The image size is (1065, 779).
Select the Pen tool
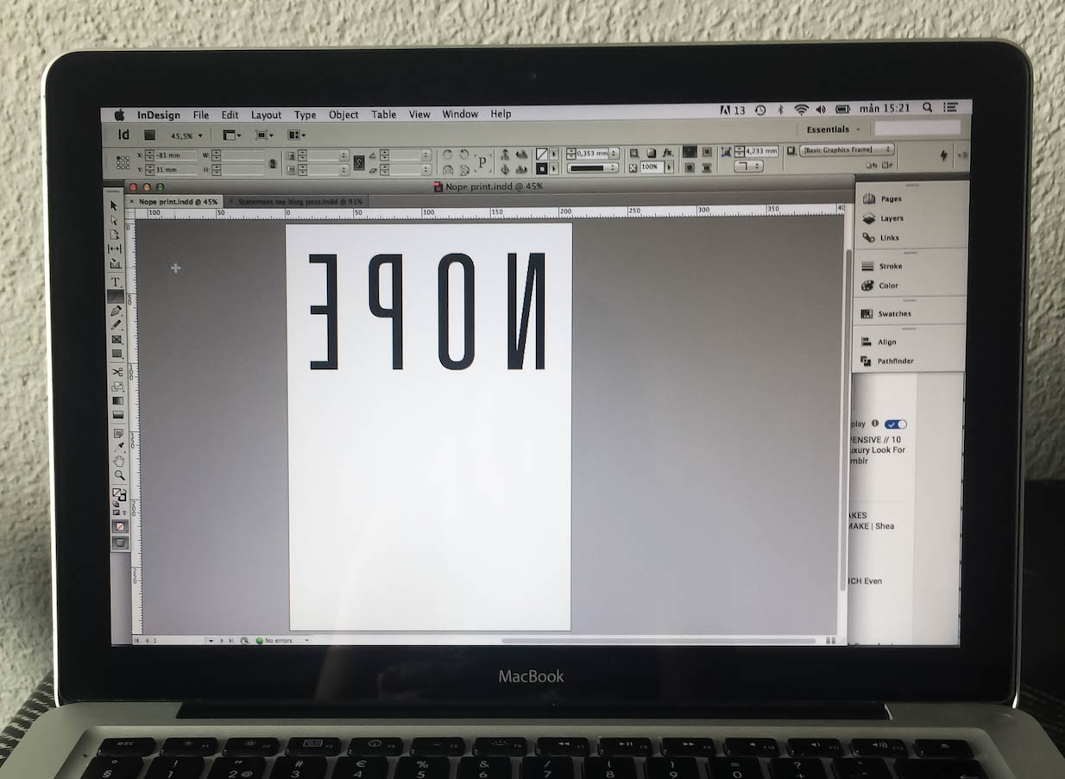(116, 311)
